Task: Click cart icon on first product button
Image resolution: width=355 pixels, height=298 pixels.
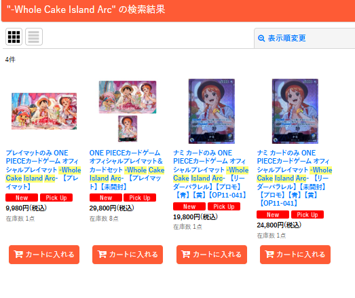Action: tap(18, 255)
